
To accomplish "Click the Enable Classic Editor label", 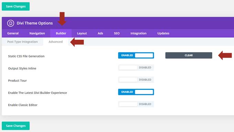I will (23, 105).
